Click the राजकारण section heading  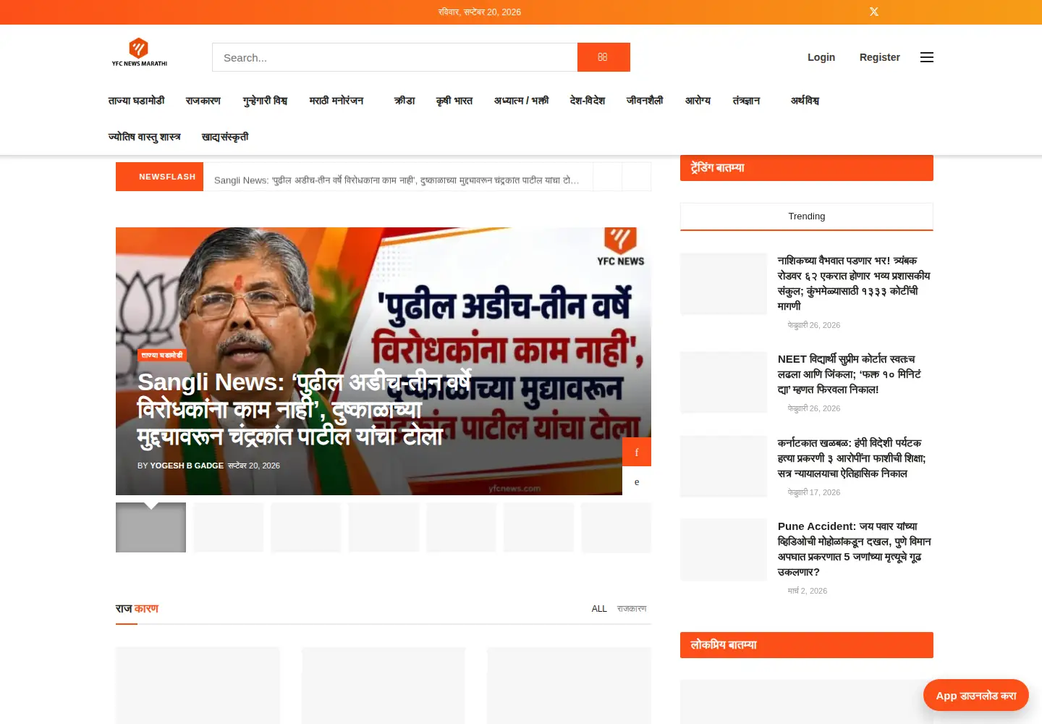point(137,609)
